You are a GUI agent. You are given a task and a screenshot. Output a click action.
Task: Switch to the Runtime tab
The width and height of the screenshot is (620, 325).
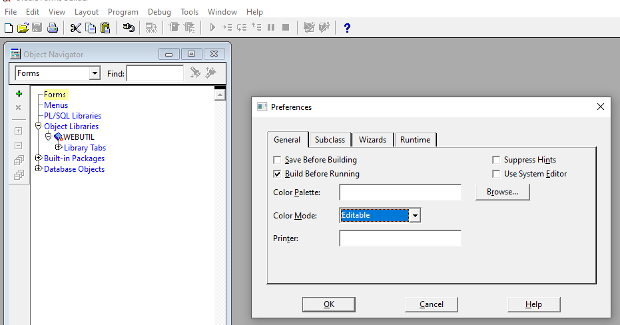coord(415,140)
